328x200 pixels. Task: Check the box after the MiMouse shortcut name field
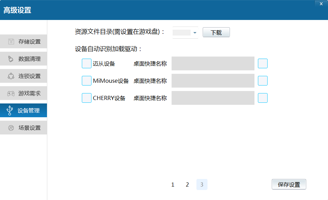click(263, 81)
